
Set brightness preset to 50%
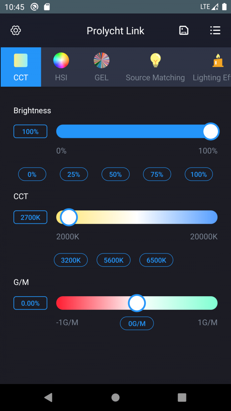115,174
